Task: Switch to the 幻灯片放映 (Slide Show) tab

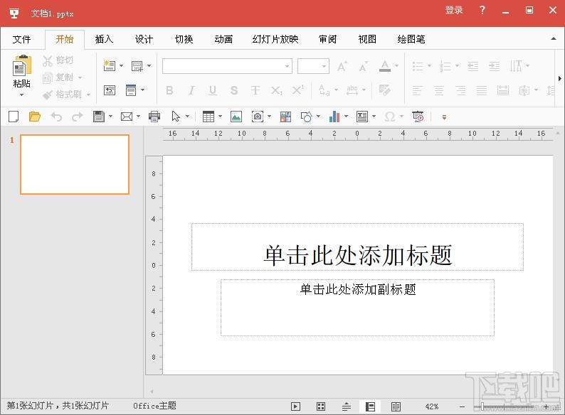Action: (275, 39)
